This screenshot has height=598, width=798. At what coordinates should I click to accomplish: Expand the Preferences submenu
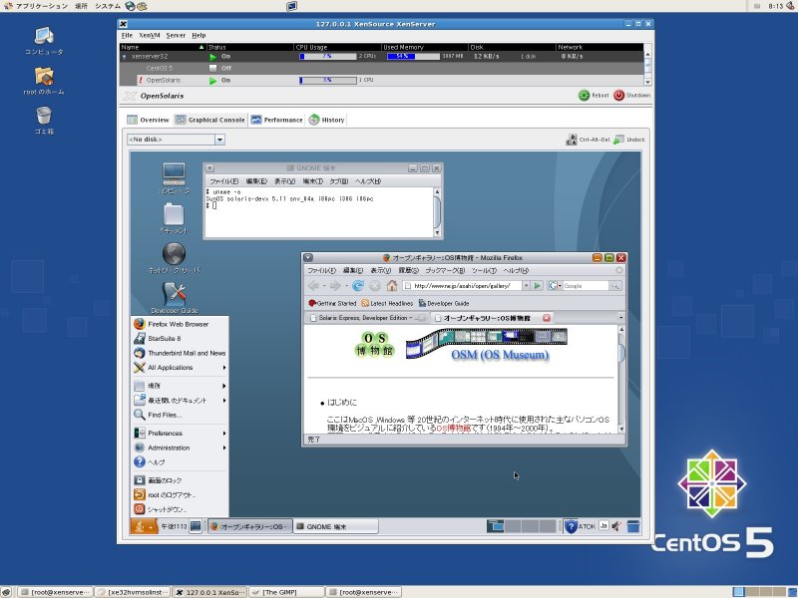point(180,434)
